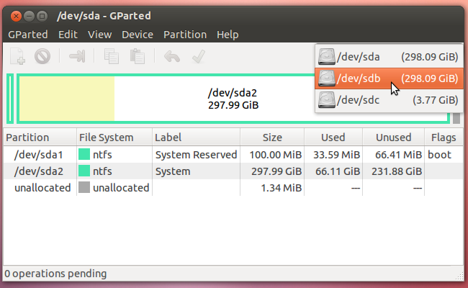Viewport: 468px width, 288px height.
Task: Select the /dev/sda1 partition row
Action: point(233,155)
